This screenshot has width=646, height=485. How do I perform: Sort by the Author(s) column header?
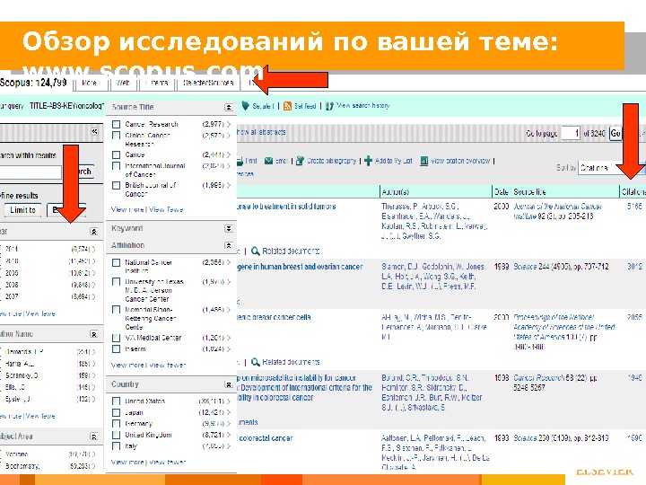[395, 192]
